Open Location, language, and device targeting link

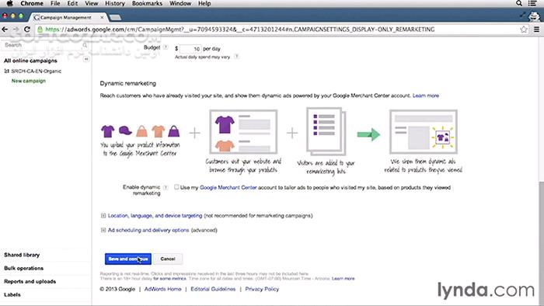tap(155, 216)
